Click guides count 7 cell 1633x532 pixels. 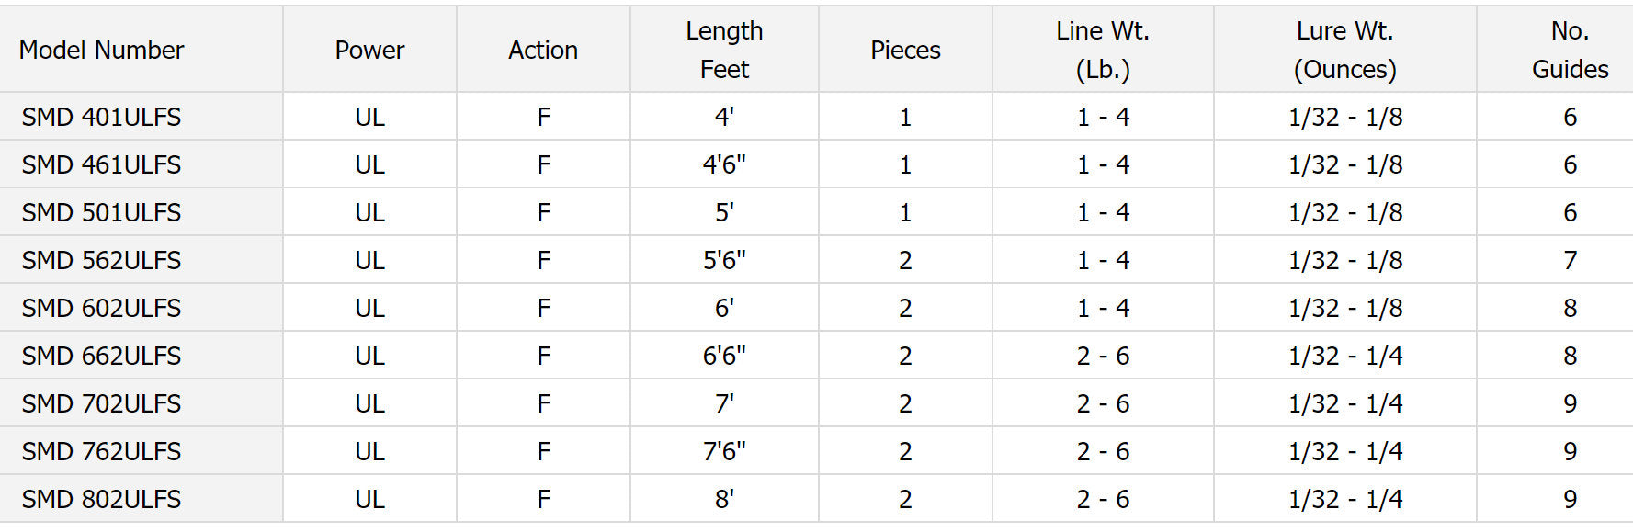(1570, 260)
